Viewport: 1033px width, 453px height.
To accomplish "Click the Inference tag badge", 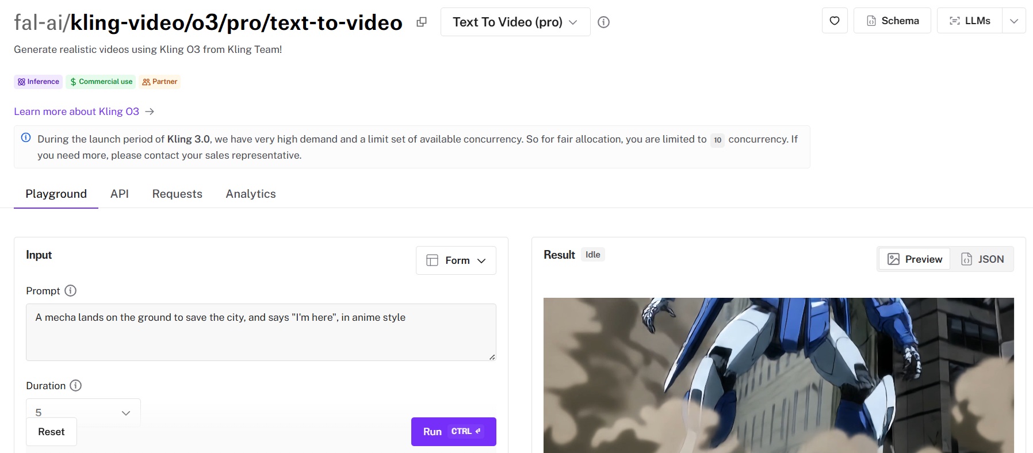I will pyautogui.click(x=38, y=82).
